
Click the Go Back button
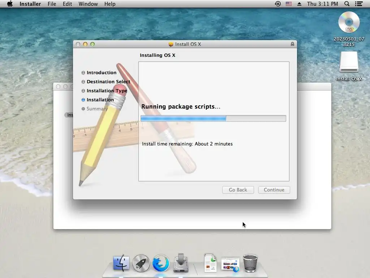click(x=238, y=190)
